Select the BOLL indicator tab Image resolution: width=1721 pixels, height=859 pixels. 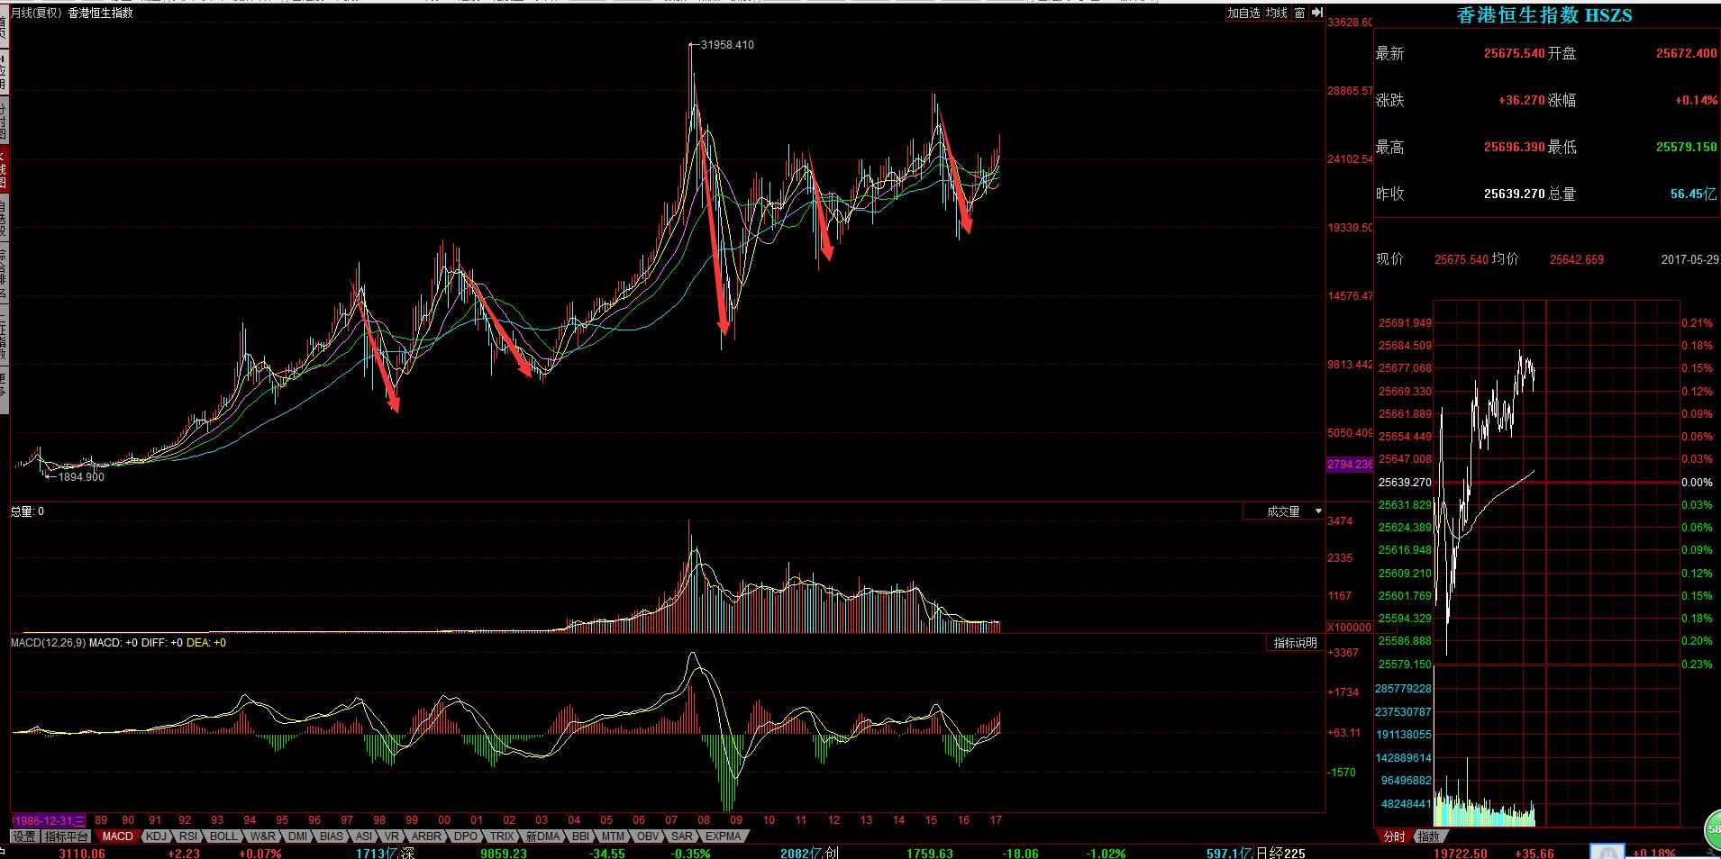(223, 836)
